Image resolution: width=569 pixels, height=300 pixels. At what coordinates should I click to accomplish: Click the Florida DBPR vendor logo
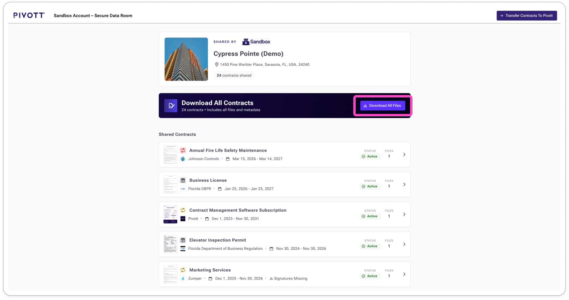[183, 189]
